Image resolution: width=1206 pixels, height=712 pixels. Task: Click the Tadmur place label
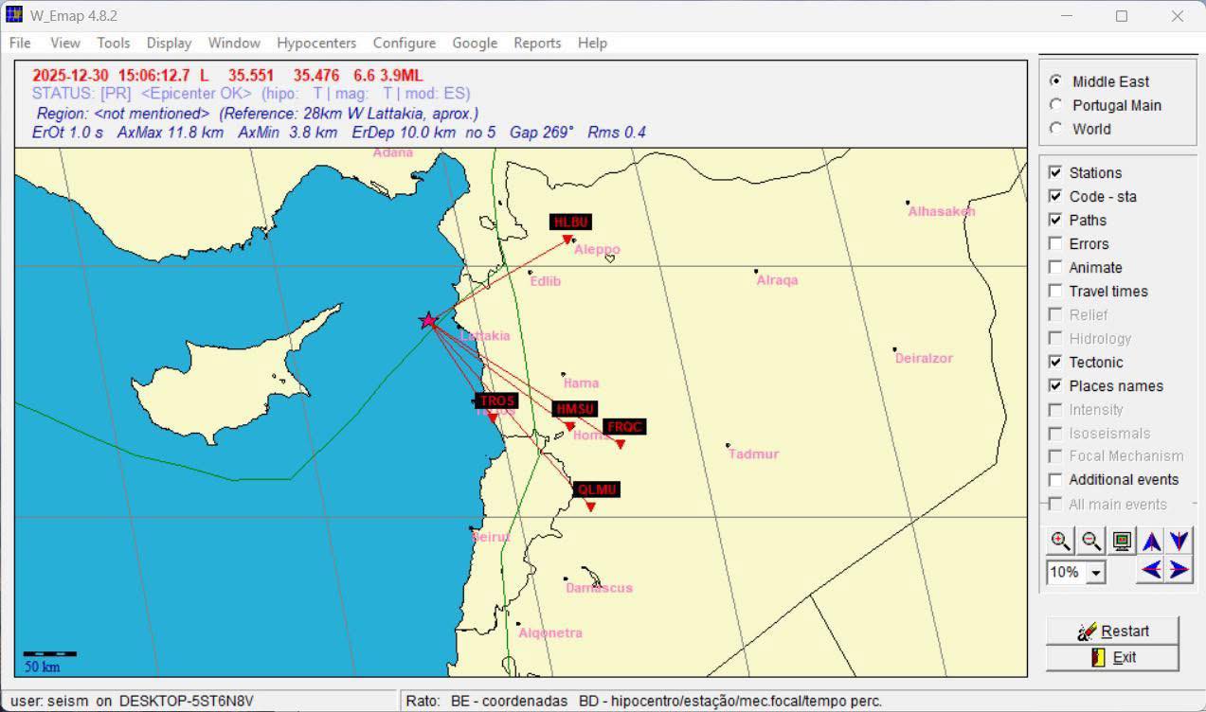click(754, 454)
